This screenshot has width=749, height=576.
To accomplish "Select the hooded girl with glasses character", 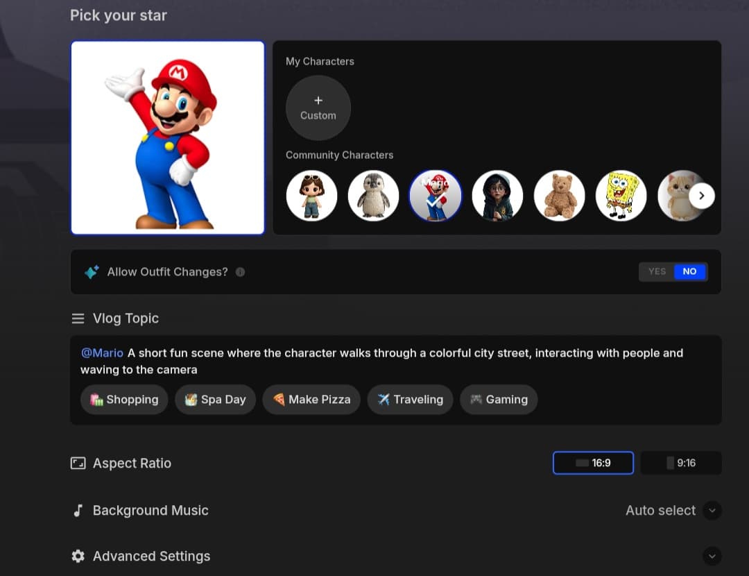I will [497, 196].
